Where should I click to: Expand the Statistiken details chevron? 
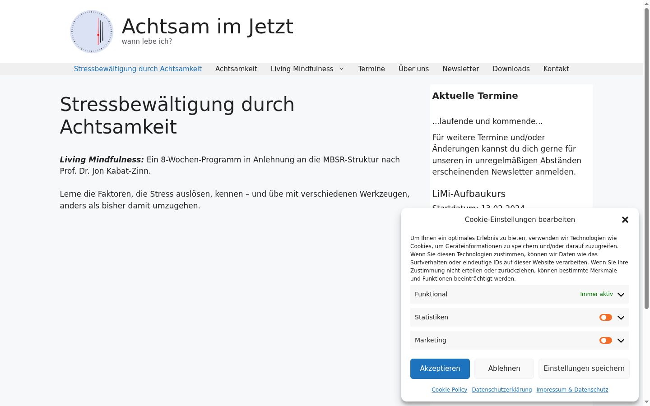tap(621, 318)
